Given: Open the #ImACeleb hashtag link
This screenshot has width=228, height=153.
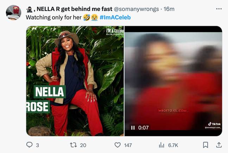Looking at the screenshot, I should point(115,18).
